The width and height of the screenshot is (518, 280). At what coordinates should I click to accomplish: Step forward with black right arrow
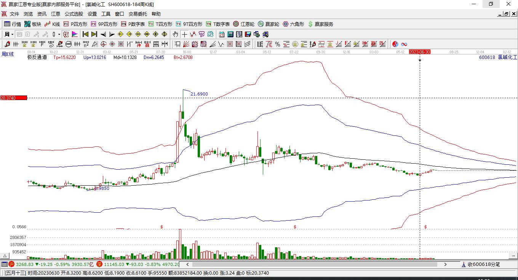pyautogui.click(x=112, y=34)
